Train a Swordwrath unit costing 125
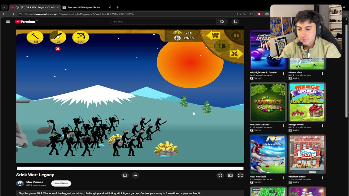Image resolution: width=349 pixels, height=196 pixels. pyautogui.click(x=58, y=38)
